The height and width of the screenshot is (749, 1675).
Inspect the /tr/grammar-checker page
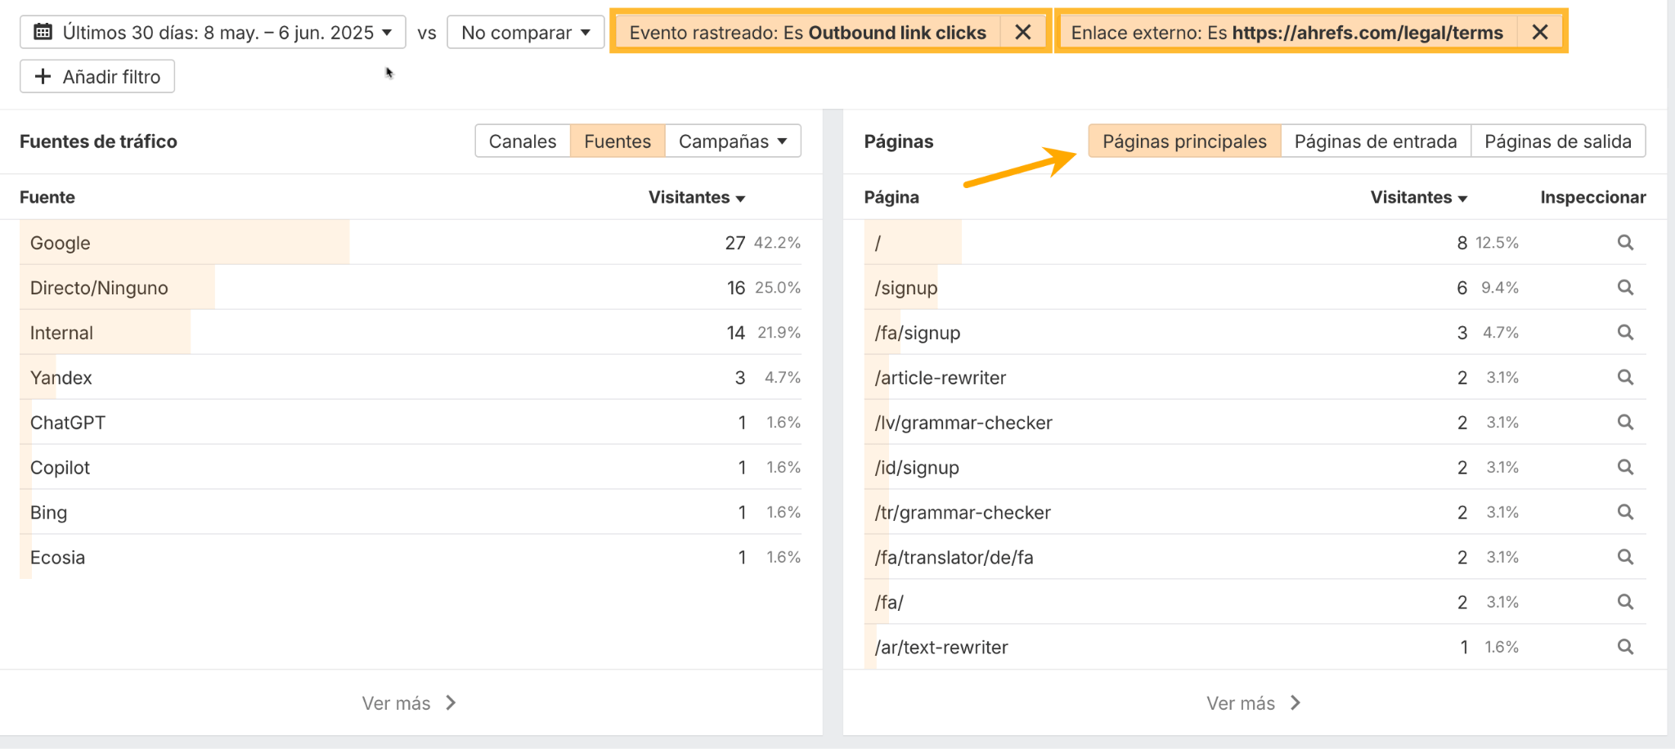[1624, 513]
